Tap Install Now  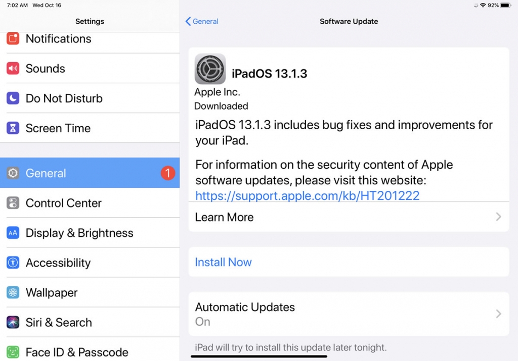223,262
